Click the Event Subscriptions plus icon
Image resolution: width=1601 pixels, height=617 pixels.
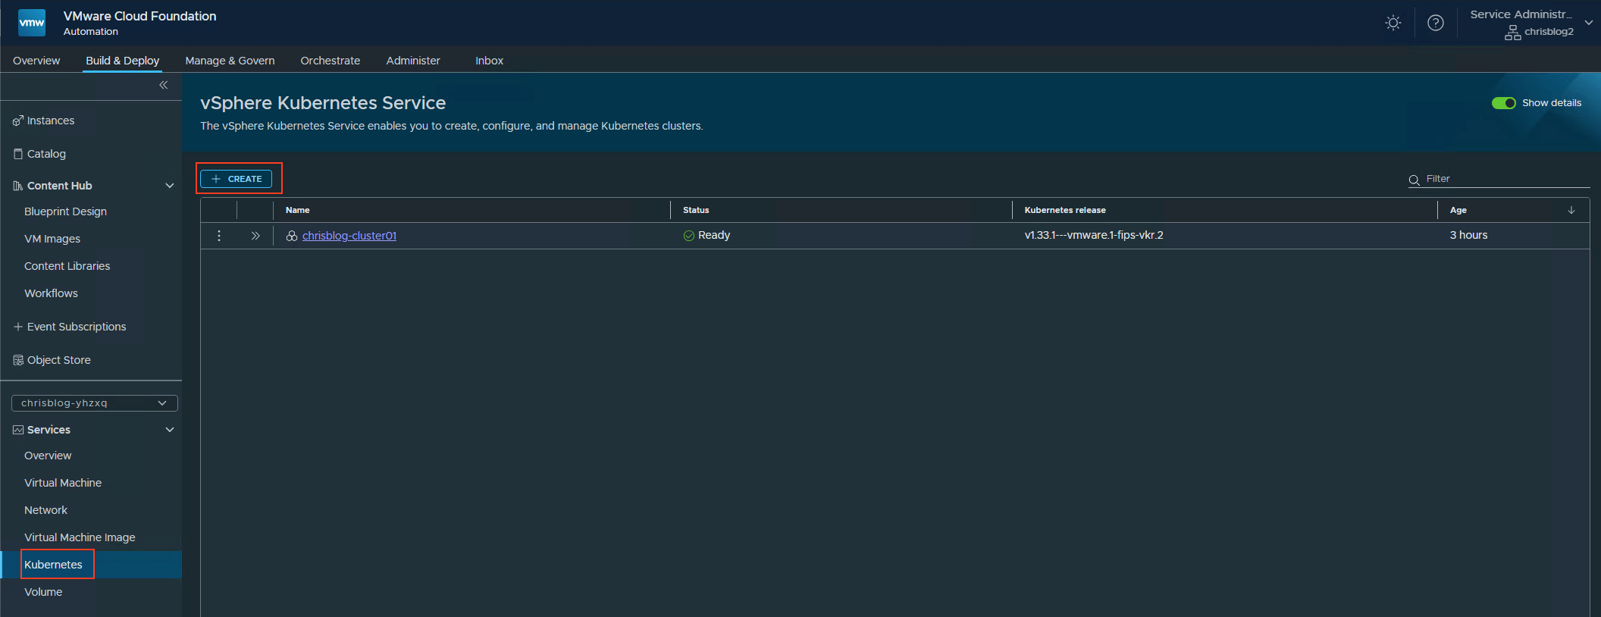pyautogui.click(x=18, y=327)
